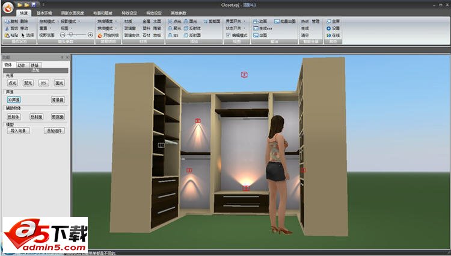
Task: Click the Copy (复制) icon in ribbon
Action: (5, 21)
